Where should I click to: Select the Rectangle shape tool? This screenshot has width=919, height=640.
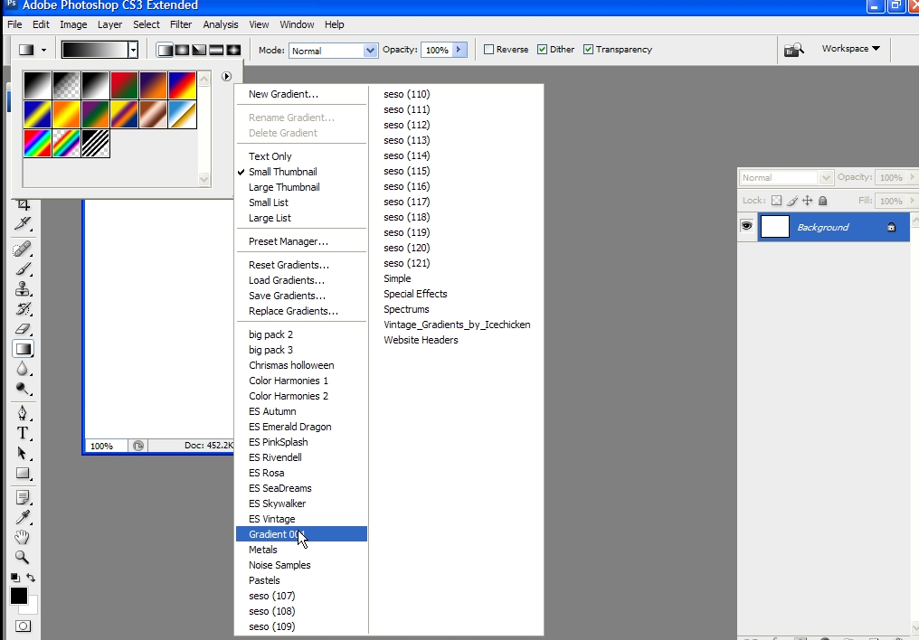(x=23, y=473)
